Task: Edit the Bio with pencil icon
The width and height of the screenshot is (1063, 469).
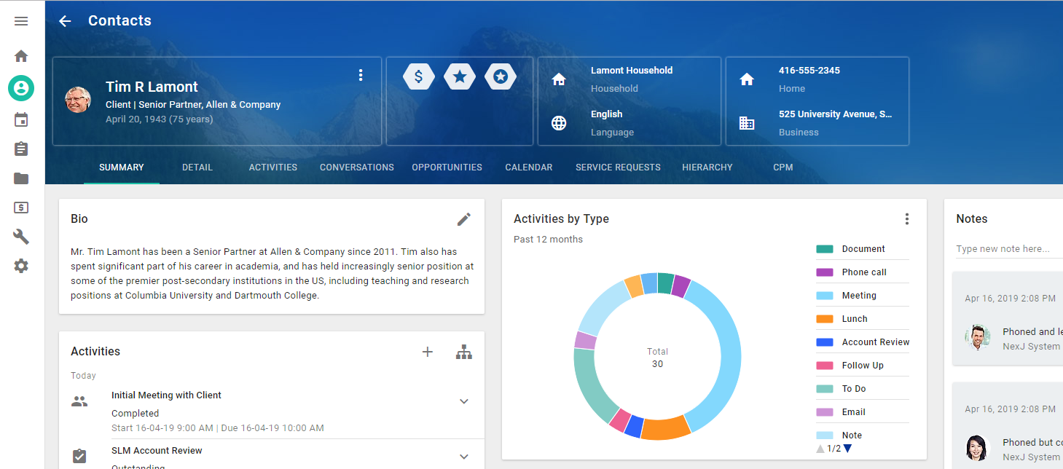Action: point(464,219)
